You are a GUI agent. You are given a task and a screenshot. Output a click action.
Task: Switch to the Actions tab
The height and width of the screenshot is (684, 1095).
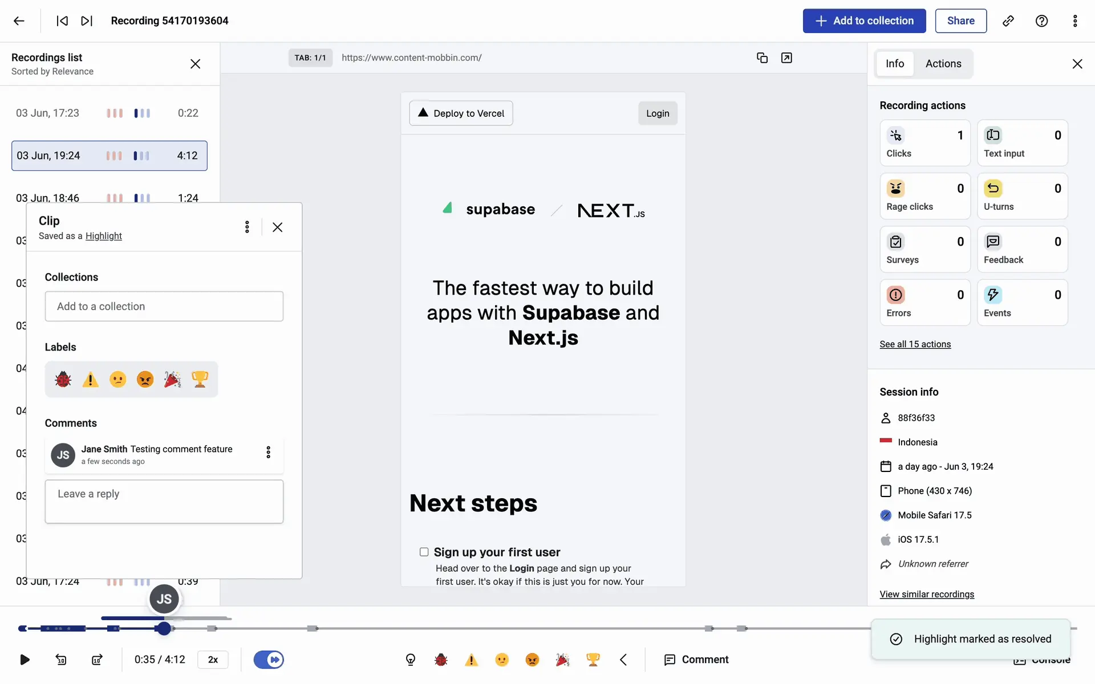pyautogui.click(x=943, y=64)
